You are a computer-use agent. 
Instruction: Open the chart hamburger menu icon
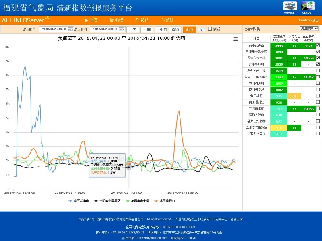[x=236, y=39]
